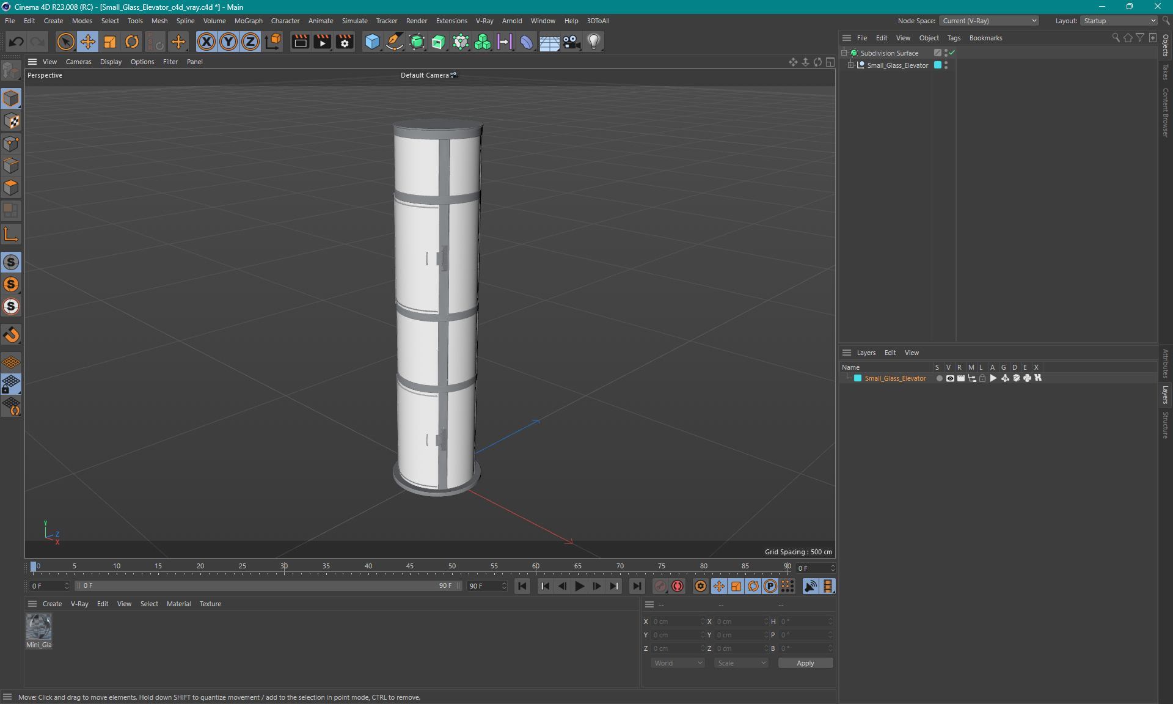Go to the start of animation
The width and height of the screenshot is (1173, 704).
[x=522, y=586]
